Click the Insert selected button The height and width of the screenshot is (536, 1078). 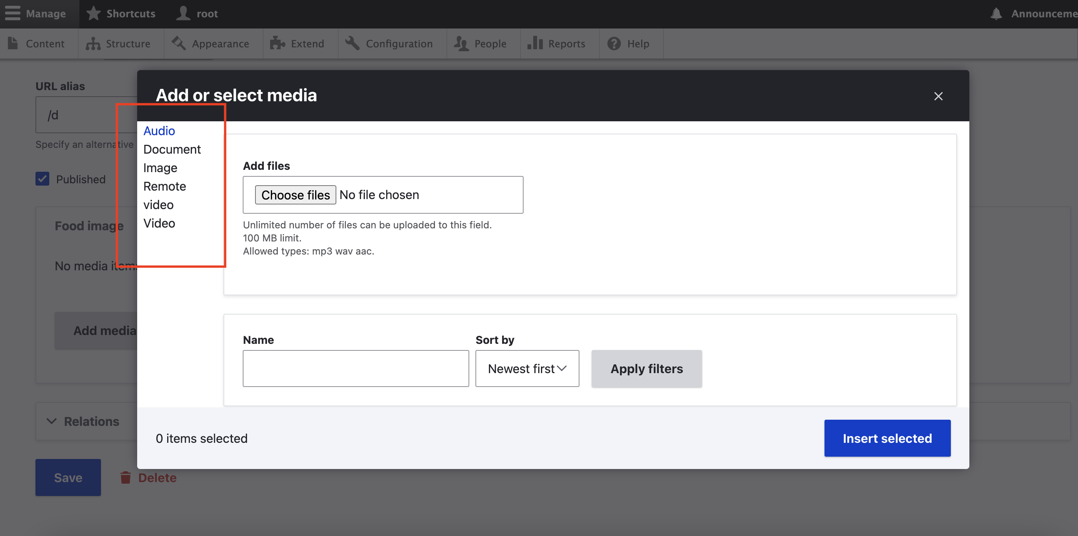click(887, 438)
